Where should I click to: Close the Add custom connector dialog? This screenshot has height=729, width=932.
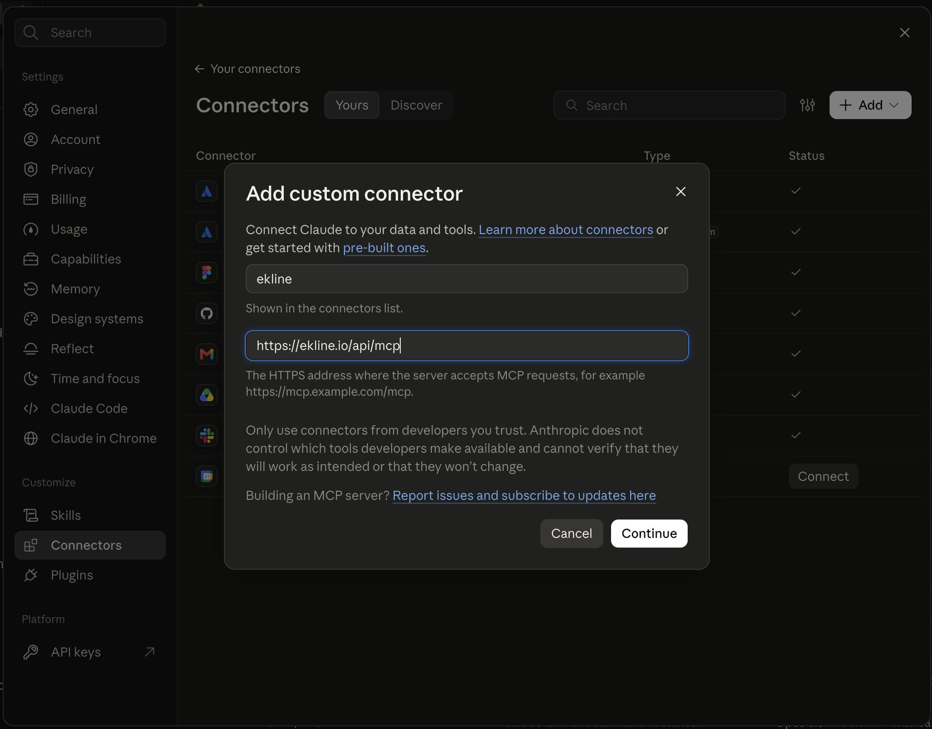(680, 192)
